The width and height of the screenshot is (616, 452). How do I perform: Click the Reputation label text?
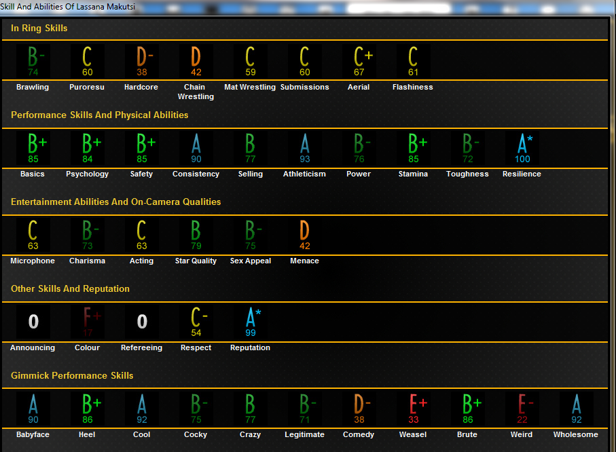pyautogui.click(x=250, y=348)
